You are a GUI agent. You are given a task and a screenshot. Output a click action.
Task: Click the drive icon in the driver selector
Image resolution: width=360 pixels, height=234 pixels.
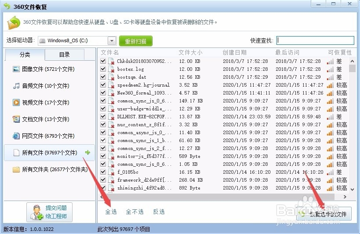[x=43, y=41]
